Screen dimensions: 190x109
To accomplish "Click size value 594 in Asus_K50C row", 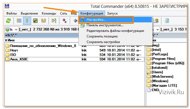I will tap(102, 59).
